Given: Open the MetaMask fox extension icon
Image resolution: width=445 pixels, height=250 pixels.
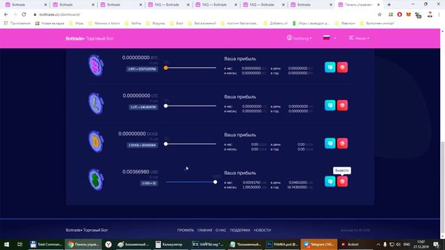Looking at the screenshot, I should [408, 15].
